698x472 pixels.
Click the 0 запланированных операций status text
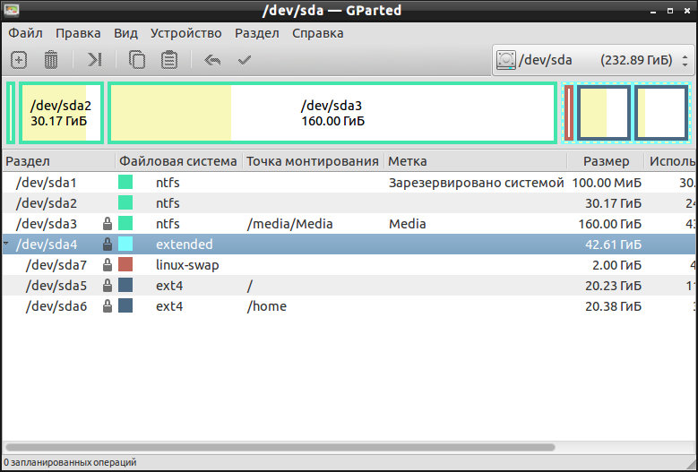point(70,463)
